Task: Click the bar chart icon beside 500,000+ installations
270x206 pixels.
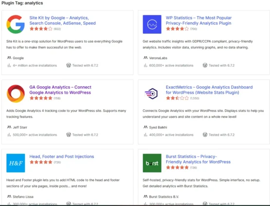Action: pyautogui.click(x=9, y=135)
